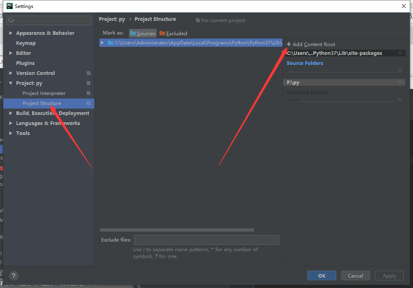The width and height of the screenshot is (413, 288).
Task: Mark selected folder as Excluded
Action: [x=173, y=33]
